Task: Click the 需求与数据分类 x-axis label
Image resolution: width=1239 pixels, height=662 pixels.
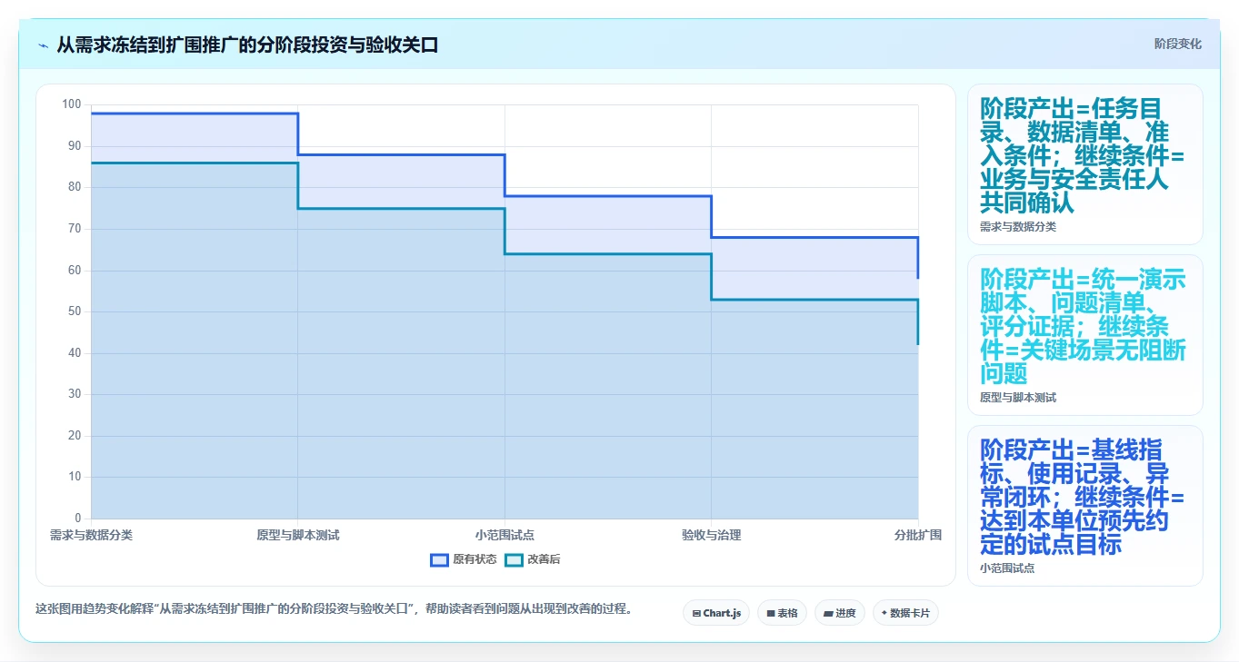Action: coord(91,535)
